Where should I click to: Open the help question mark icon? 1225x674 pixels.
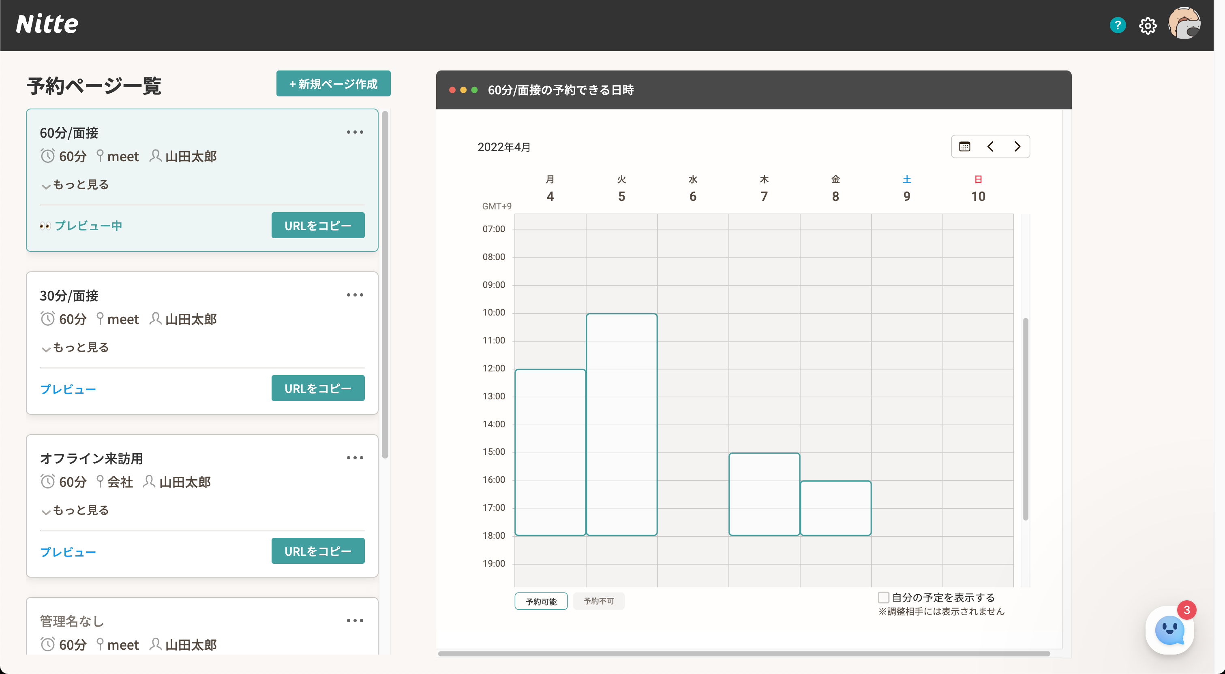pos(1117,25)
